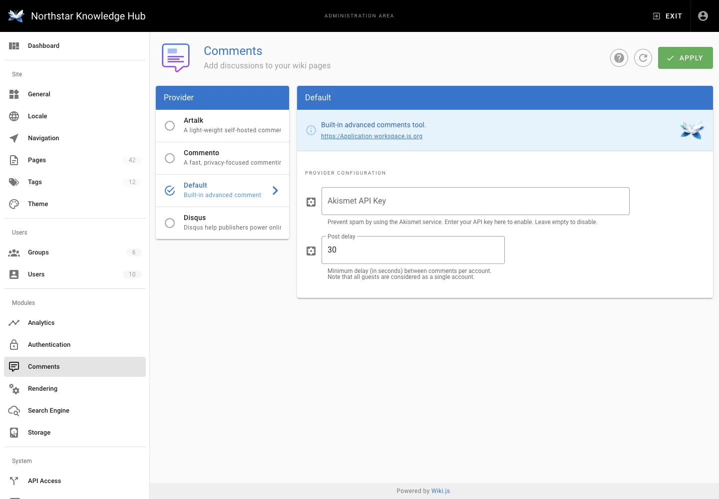Screen dimensions: 719x499
Task: Click the Post delay input field
Action: coord(413,250)
